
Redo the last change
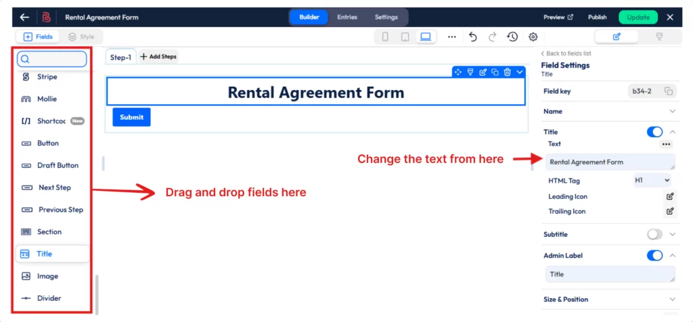pyautogui.click(x=493, y=37)
